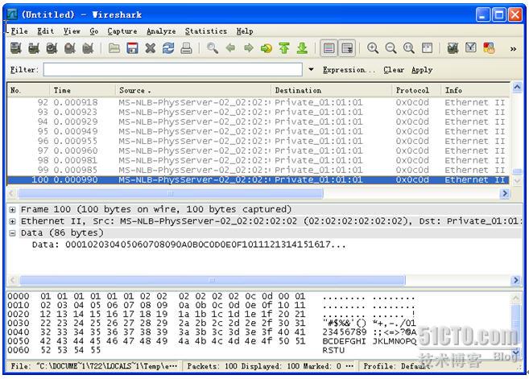Viewport: 529px width, 379px height.
Task: Find a packet magnifier icon
Action: click(x=213, y=48)
